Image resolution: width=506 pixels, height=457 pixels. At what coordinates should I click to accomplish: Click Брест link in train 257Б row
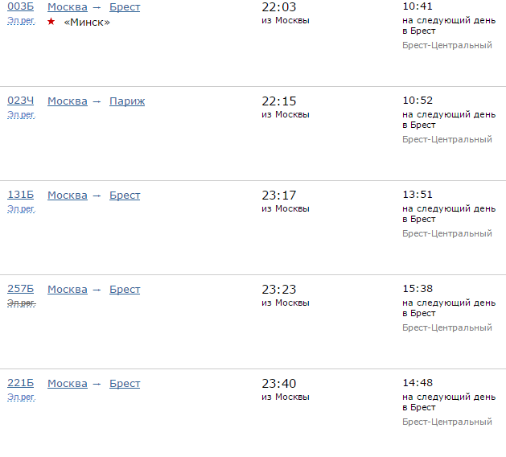tap(125, 290)
